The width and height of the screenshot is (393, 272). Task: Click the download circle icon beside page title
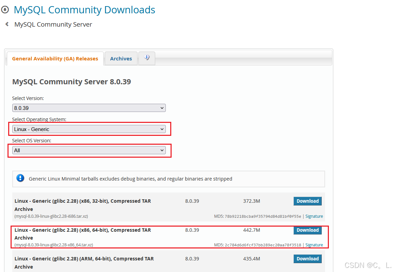point(5,10)
